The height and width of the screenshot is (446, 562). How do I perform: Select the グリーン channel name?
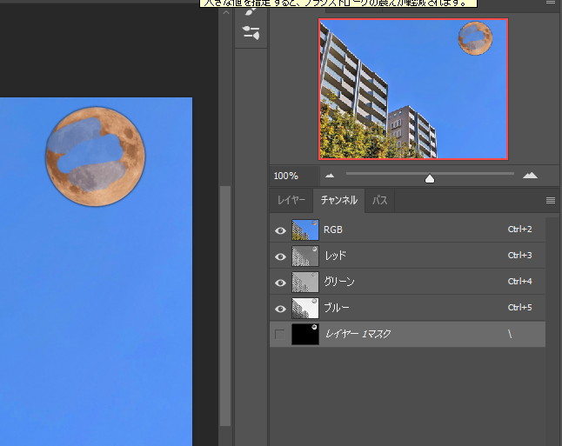point(339,282)
